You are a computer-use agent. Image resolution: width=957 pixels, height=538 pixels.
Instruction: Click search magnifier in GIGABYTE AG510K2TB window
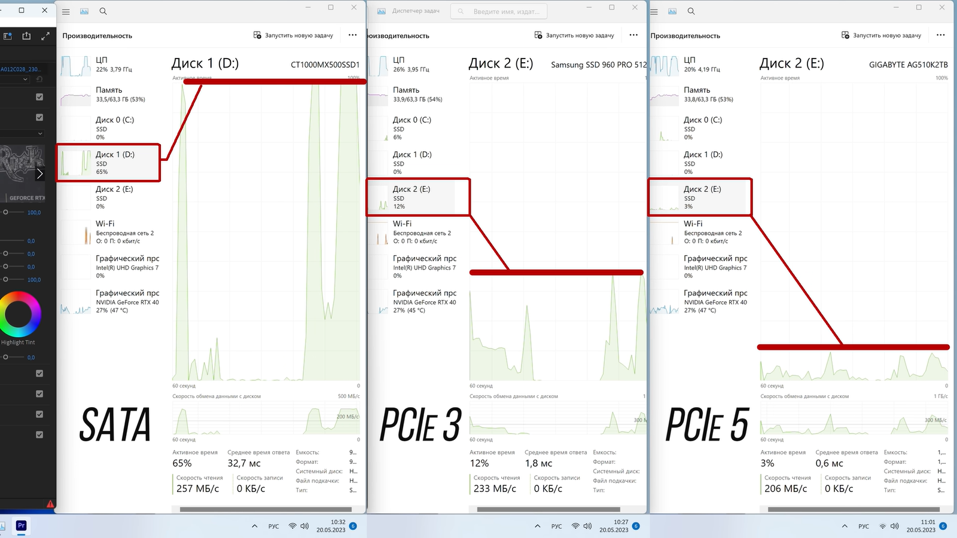(691, 11)
